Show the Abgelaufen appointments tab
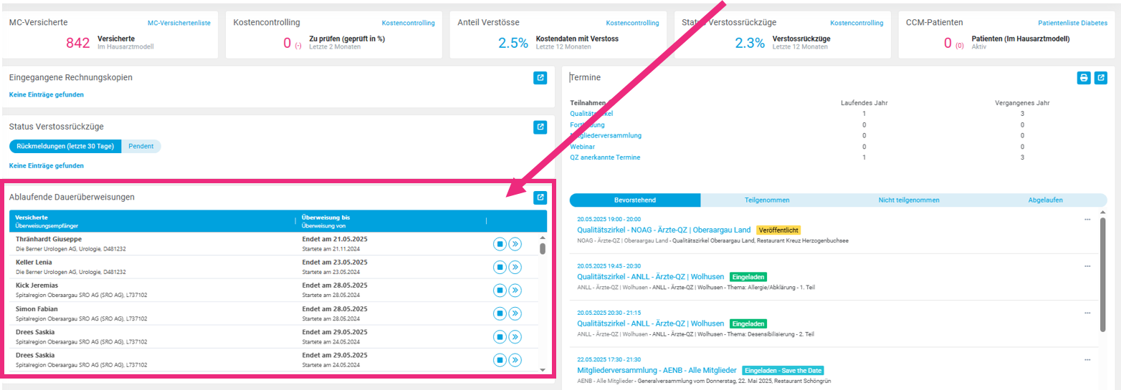Viewport: 1121px width, 390px height. (x=1045, y=200)
